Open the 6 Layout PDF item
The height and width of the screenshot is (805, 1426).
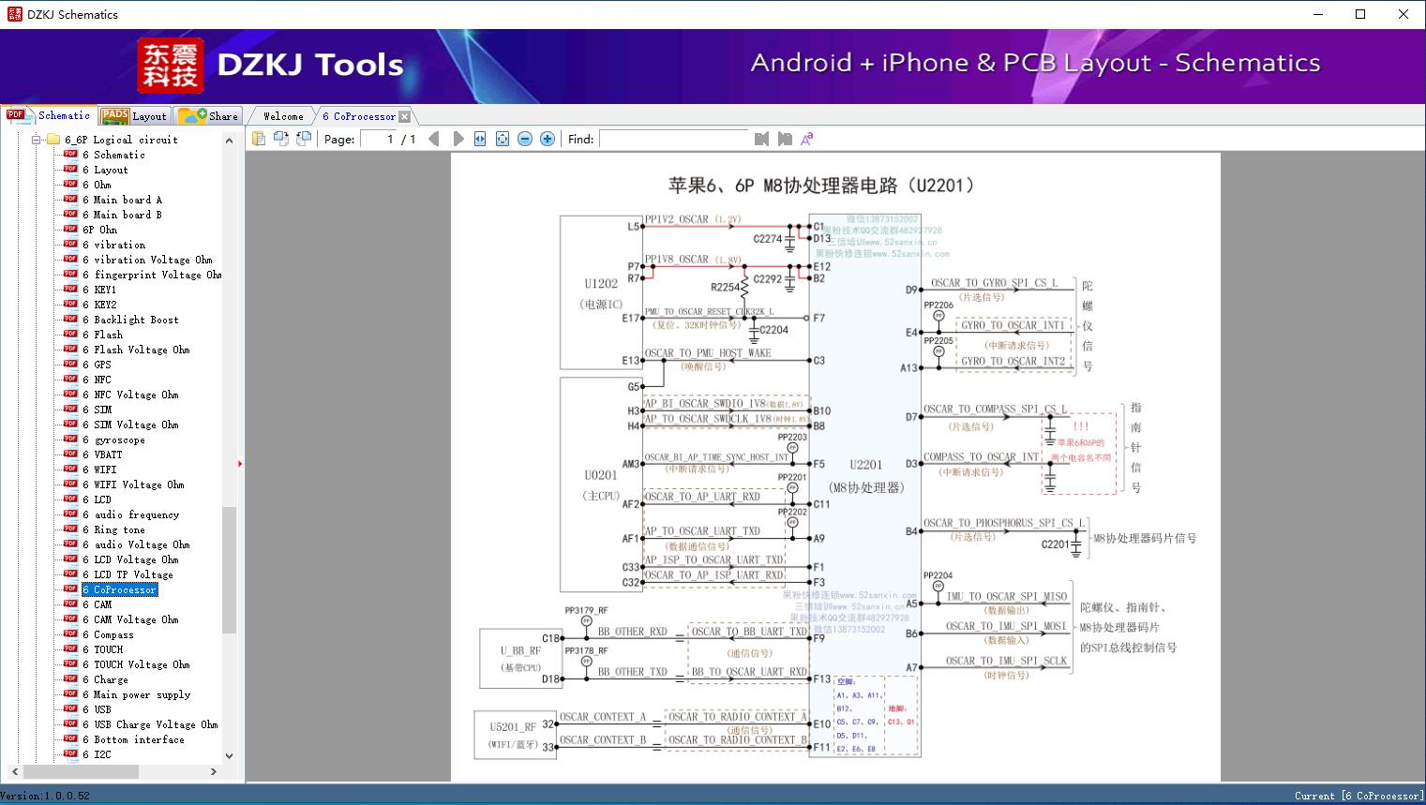(x=105, y=170)
